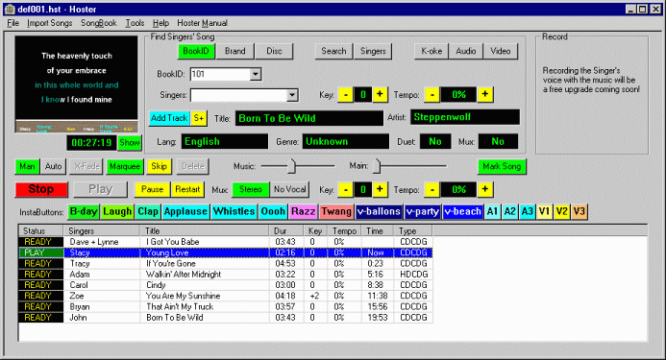
Task: Select the Tracy If You're Gone row
Action: coord(226,264)
